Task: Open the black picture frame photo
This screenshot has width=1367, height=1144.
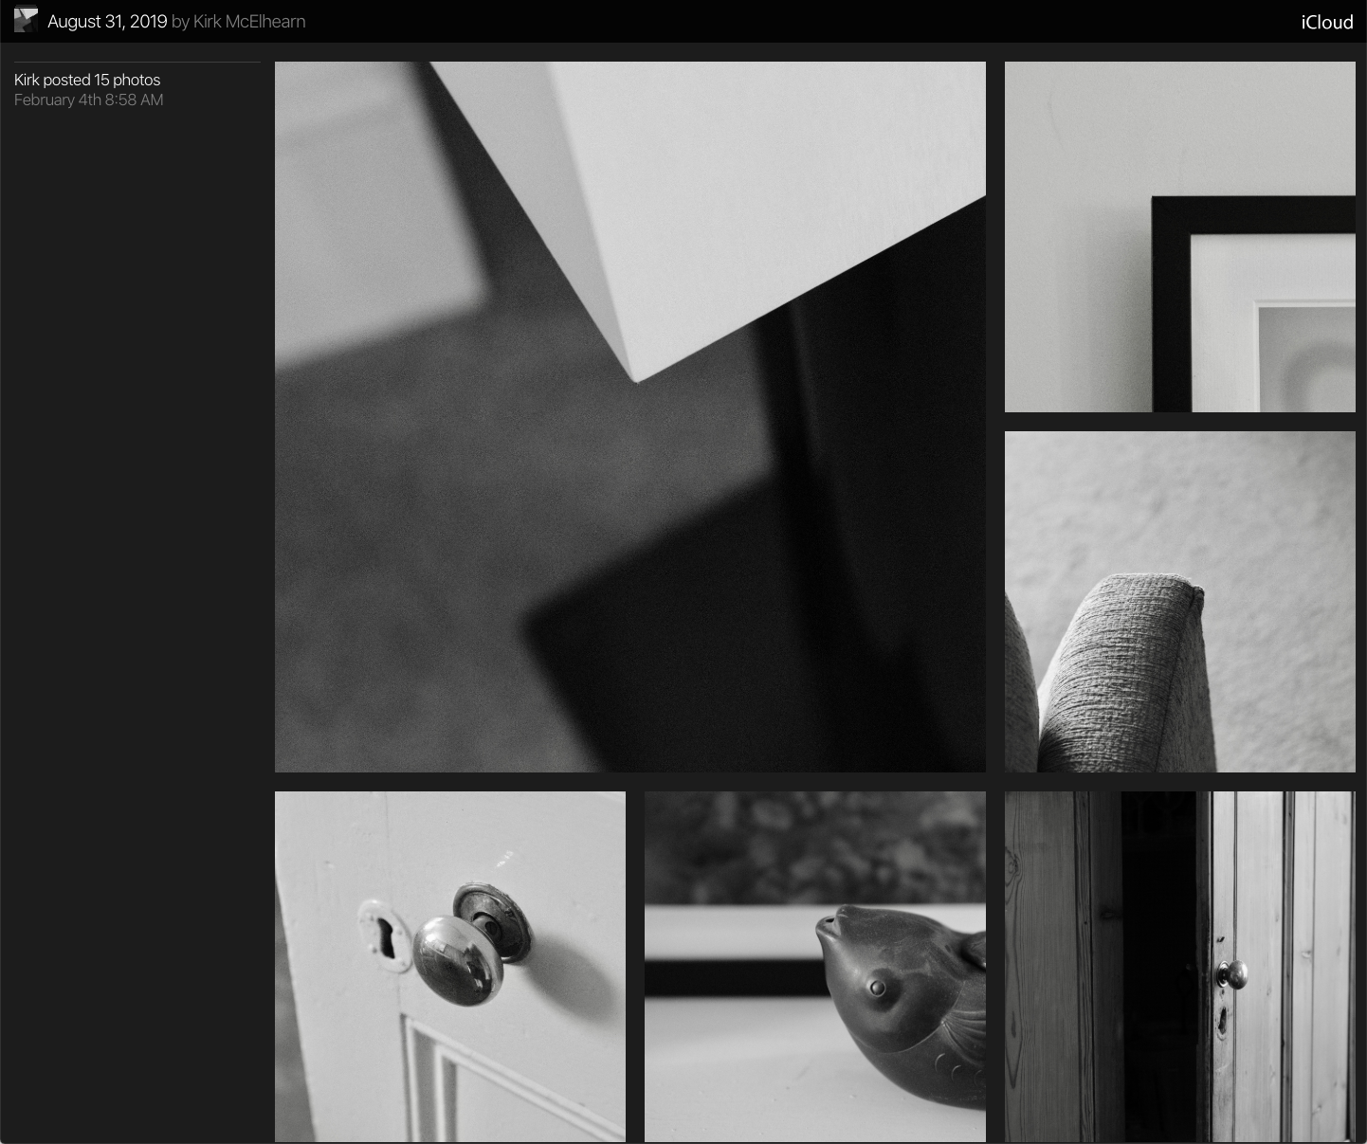Action: pos(1180,237)
